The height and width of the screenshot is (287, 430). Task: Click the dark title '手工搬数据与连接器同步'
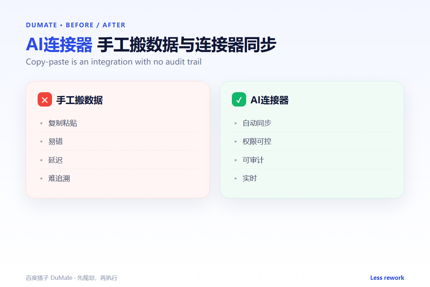pos(187,45)
